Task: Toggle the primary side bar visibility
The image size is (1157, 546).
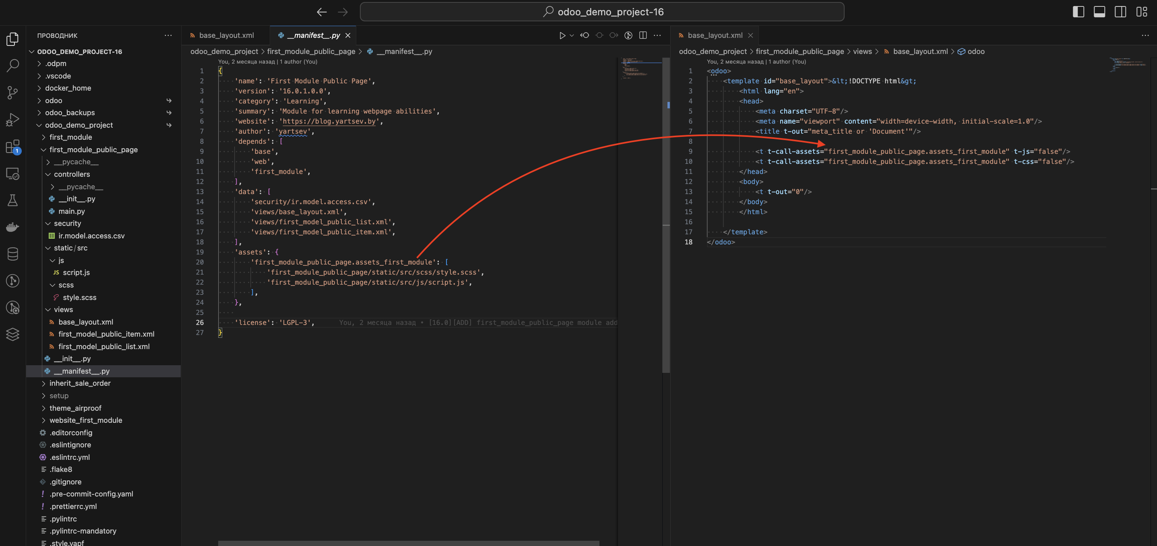Action: pos(1078,12)
